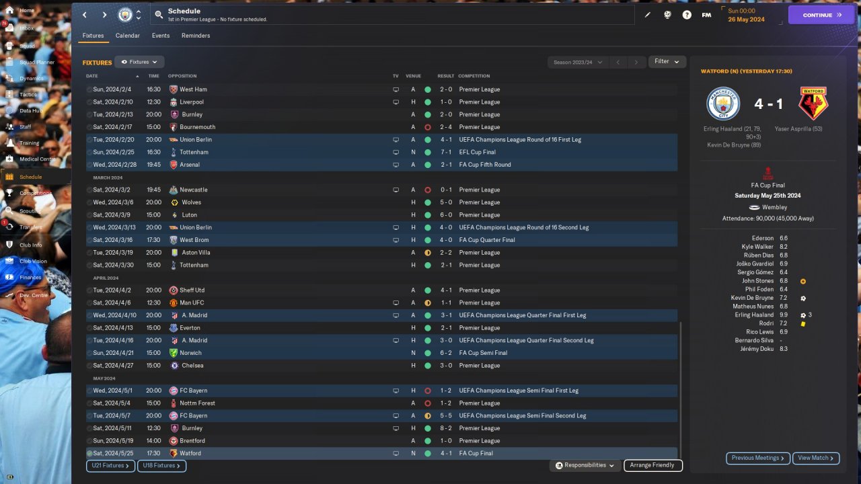The height and width of the screenshot is (484, 861).
Task: Switch to the Reminders tab
Action: click(x=196, y=36)
